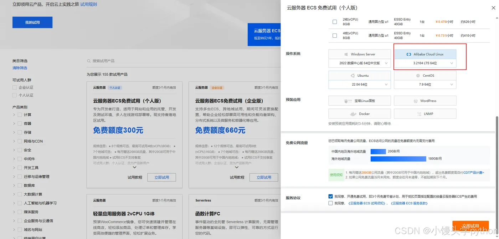Expand details chevron on 个人版 ECS card
This screenshot has height=239, width=499.
(134, 167)
